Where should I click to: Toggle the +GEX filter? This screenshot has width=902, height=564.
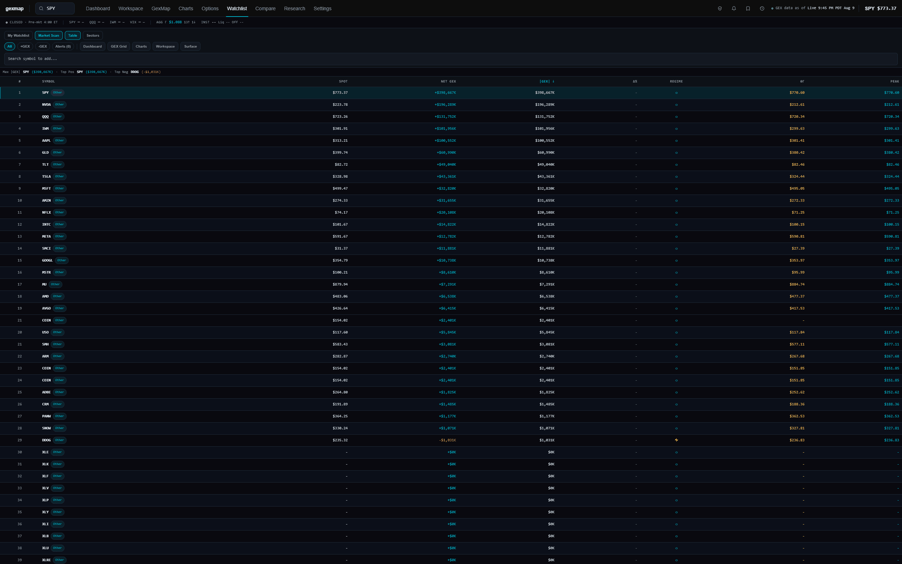pyautogui.click(x=25, y=46)
